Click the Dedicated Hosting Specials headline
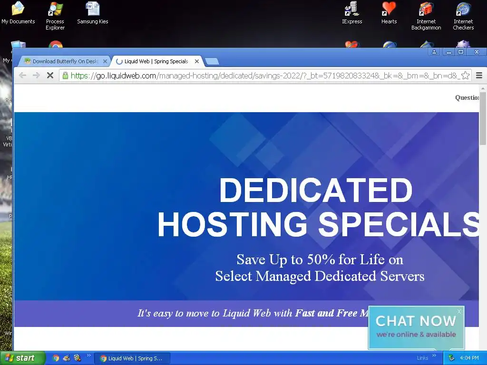The width and height of the screenshot is (487, 365). (318, 207)
